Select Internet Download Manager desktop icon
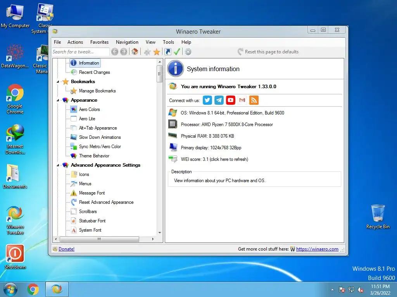 [15, 139]
